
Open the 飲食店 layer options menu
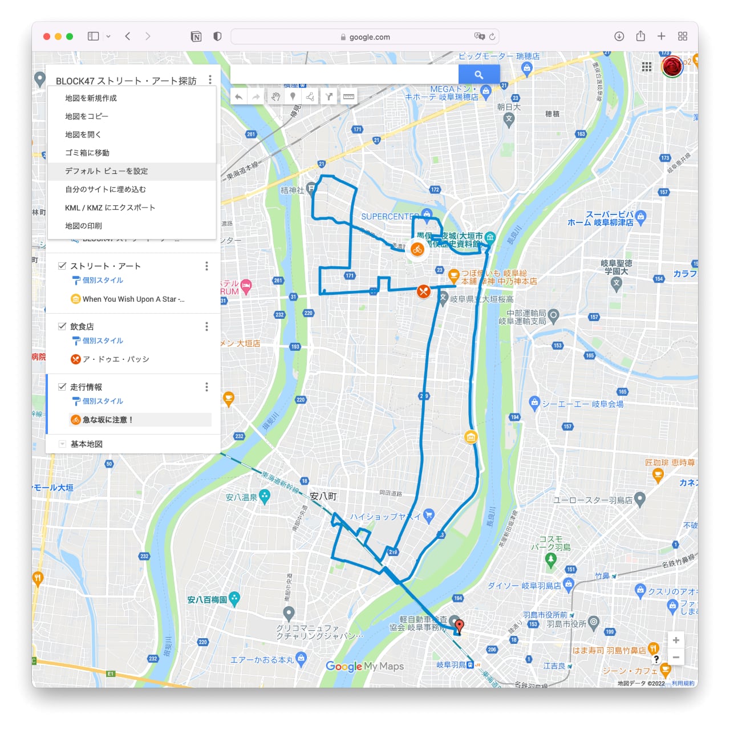(x=206, y=326)
